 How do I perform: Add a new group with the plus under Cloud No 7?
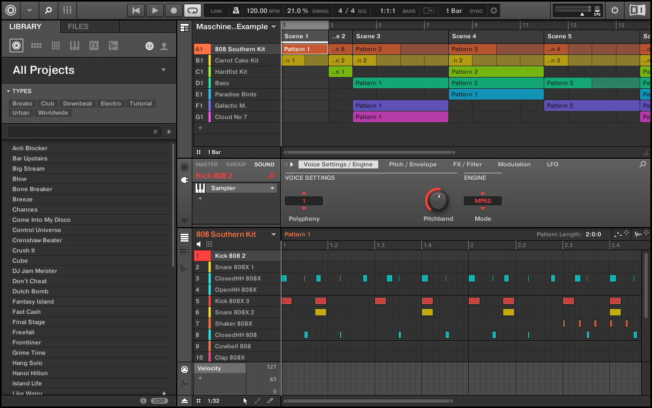click(200, 128)
